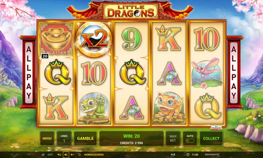
Task: Click the x2 multiplier symbol
Action: pos(94,39)
